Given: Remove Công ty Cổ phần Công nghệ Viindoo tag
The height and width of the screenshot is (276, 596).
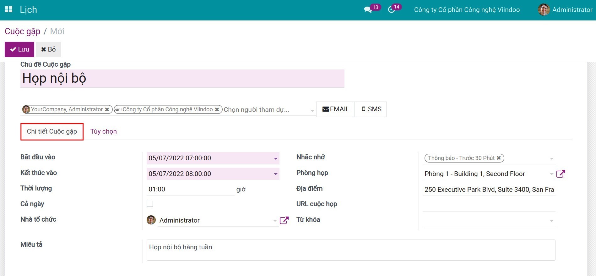Looking at the screenshot, I should tap(217, 109).
